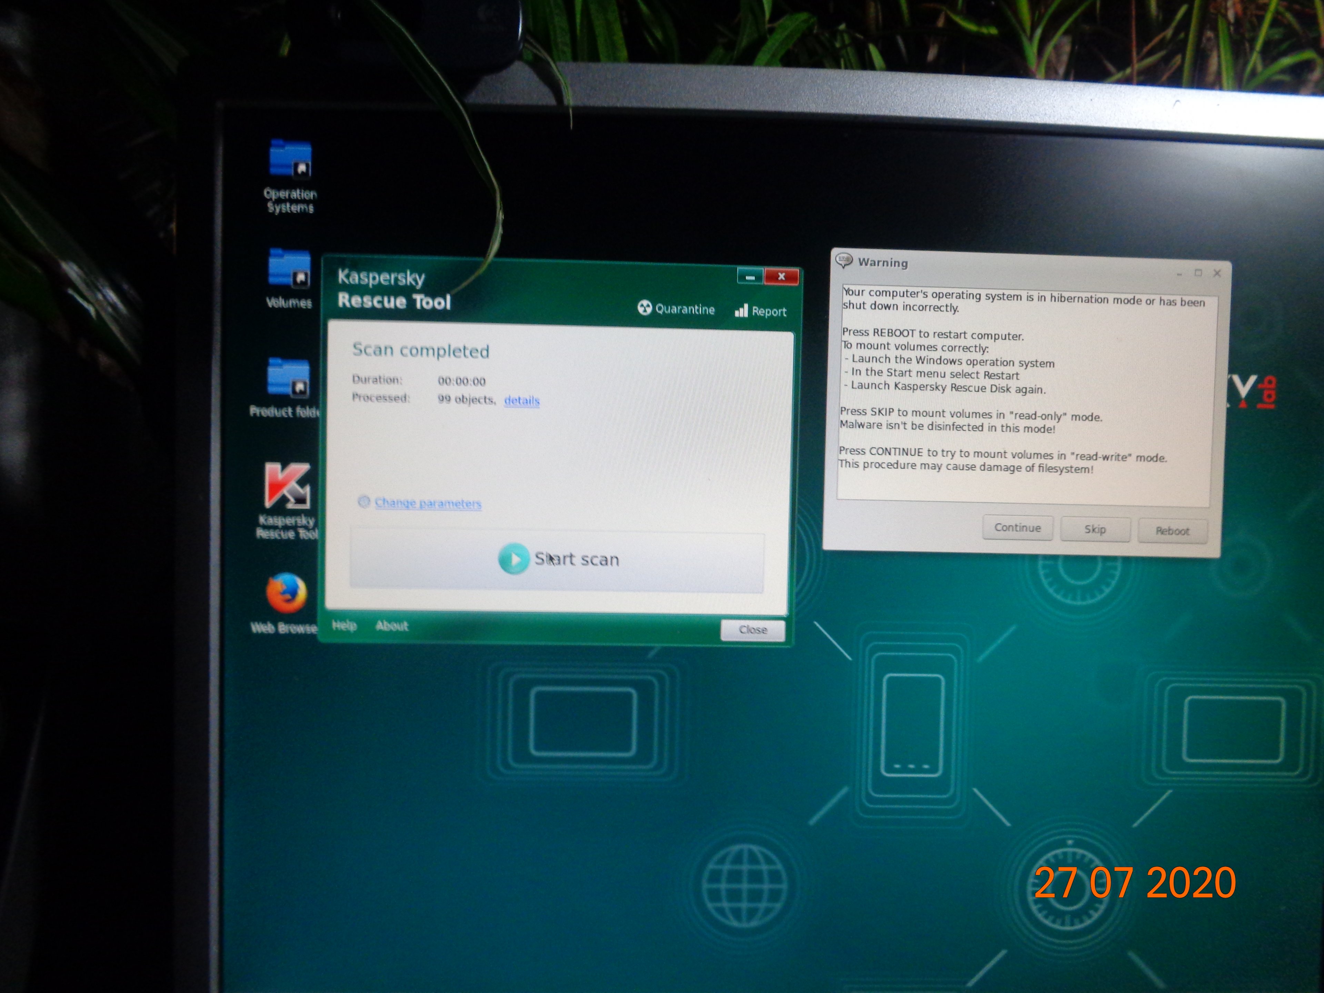Click the 'Press REBOOT to restart computer' line

(x=933, y=334)
